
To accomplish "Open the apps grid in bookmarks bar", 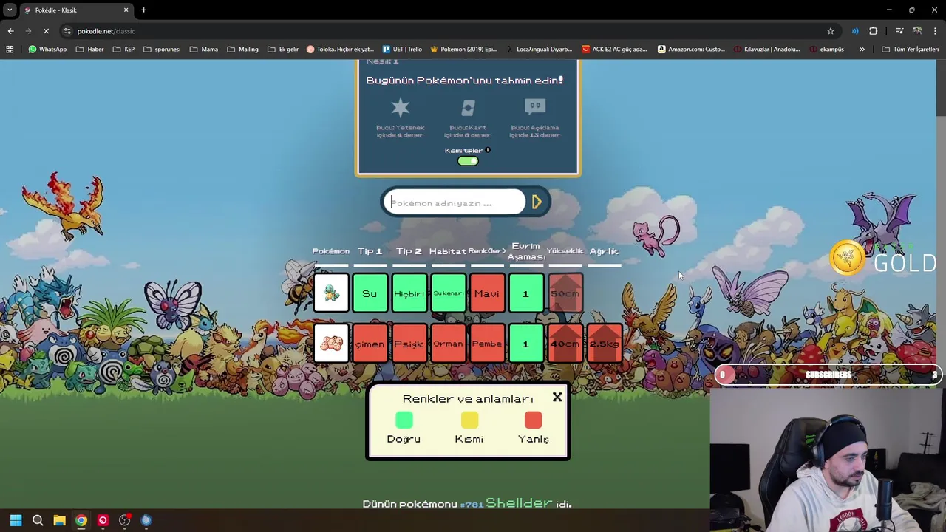I will click(x=10, y=50).
